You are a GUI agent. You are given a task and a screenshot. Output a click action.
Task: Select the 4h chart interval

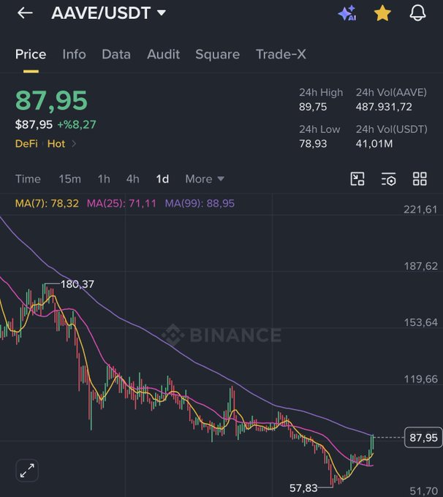coord(133,179)
